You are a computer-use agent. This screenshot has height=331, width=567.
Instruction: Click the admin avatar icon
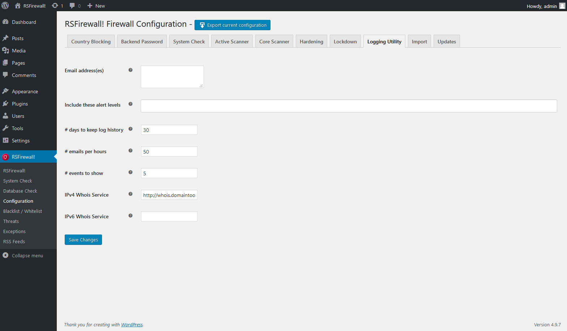click(x=562, y=6)
